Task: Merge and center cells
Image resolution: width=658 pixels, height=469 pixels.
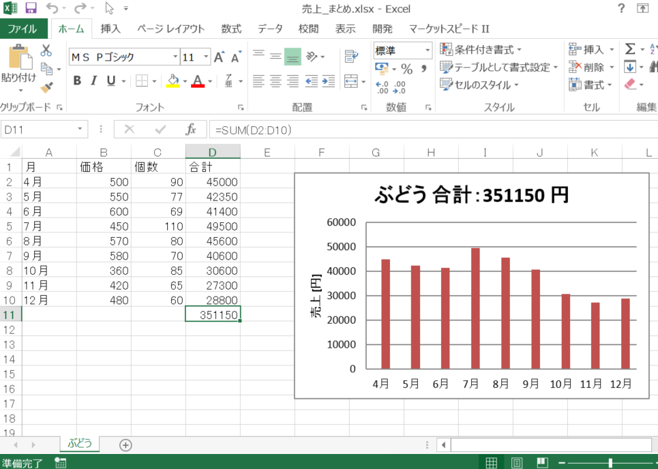Action: 351,81
